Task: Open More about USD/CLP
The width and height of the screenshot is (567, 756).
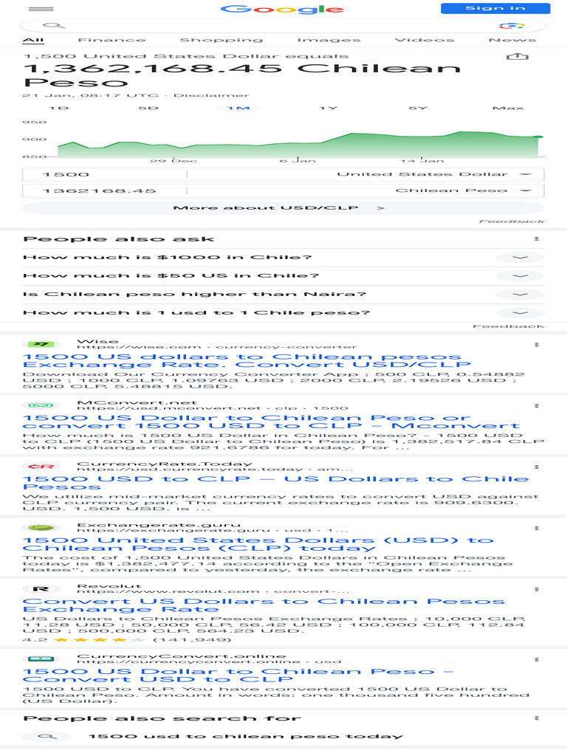Action: pos(283,208)
